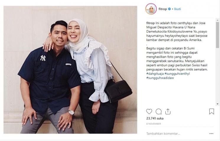Click the caption scrollbar up arrow
The width and height of the screenshot is (220, 141).
coord(217,20)
